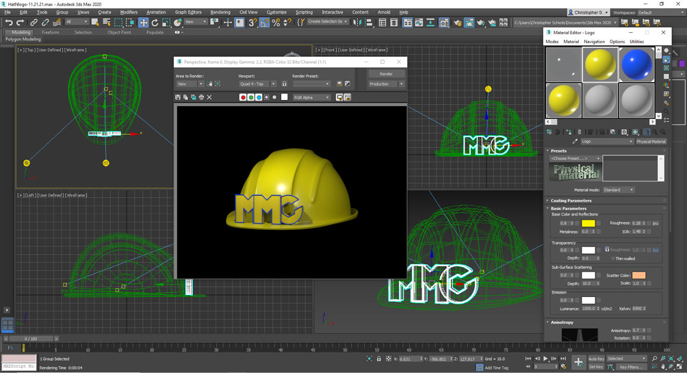
Task: Open the Area to Render dropdown
Action: click(x=190, y=83)
